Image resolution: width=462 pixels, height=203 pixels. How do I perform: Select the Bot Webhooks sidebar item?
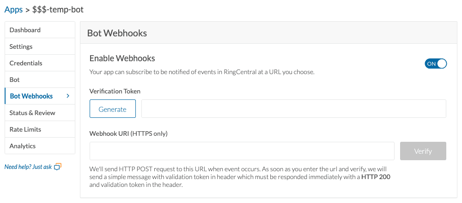tap(31, 96)
